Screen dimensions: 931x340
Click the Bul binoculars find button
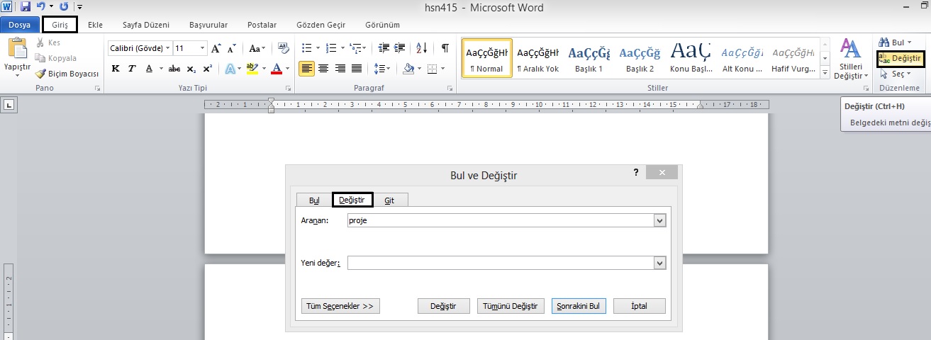pos(895,42)
